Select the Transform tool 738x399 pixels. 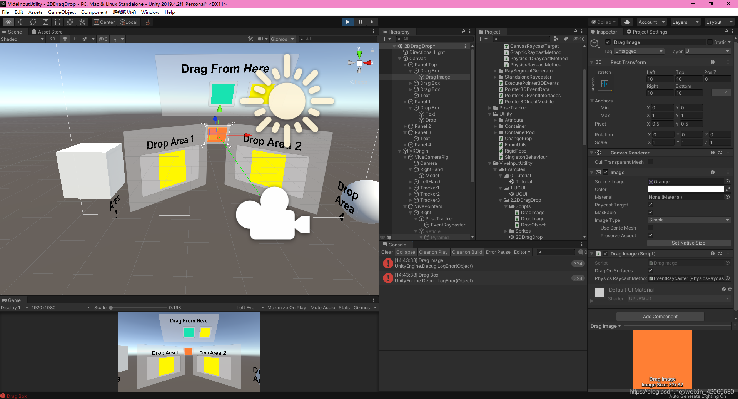[70, 22]
